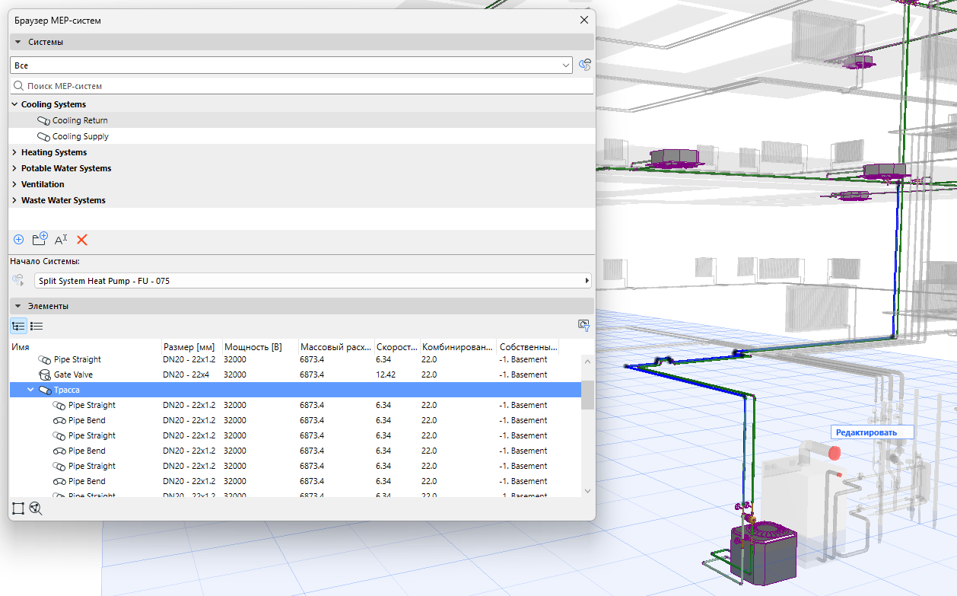Click the rename system icon
This screenshot has width=957, height=596.
pyautogui.click(x=61, y=240)
